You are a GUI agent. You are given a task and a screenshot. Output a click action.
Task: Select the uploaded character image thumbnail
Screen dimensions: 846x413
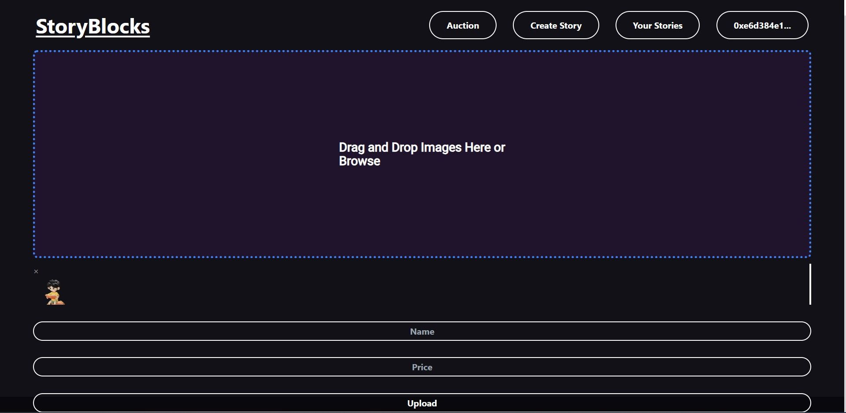(55, 292)
